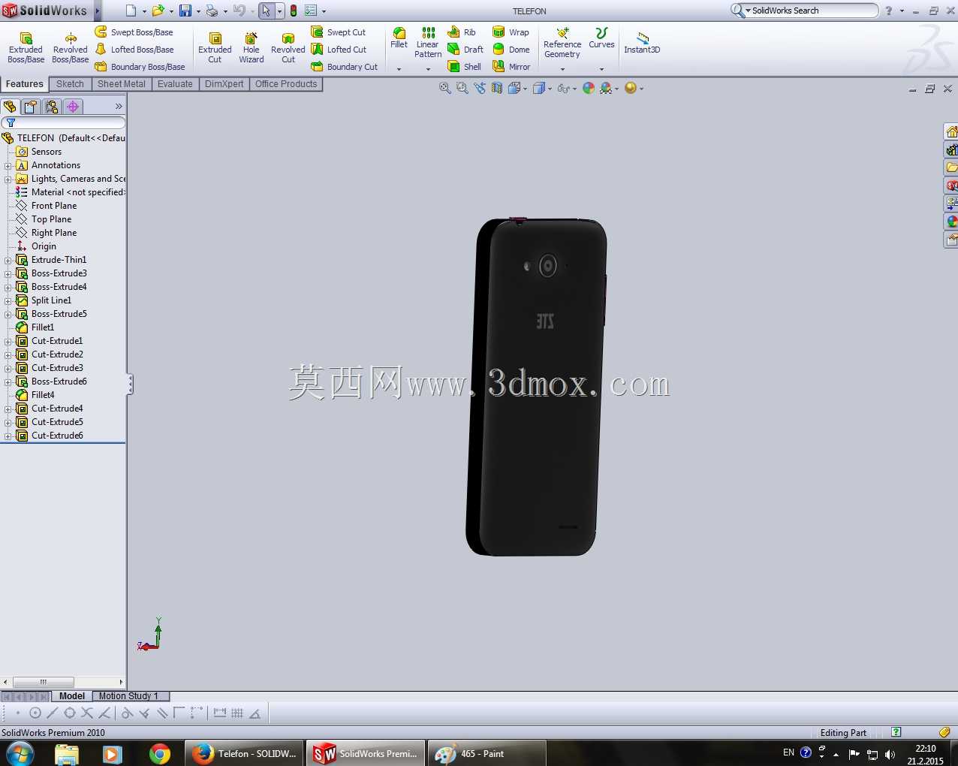Open Chrome from the taskbar
Image resolution: width=958 pixels, height=766 pixels.
pos(159,753)
